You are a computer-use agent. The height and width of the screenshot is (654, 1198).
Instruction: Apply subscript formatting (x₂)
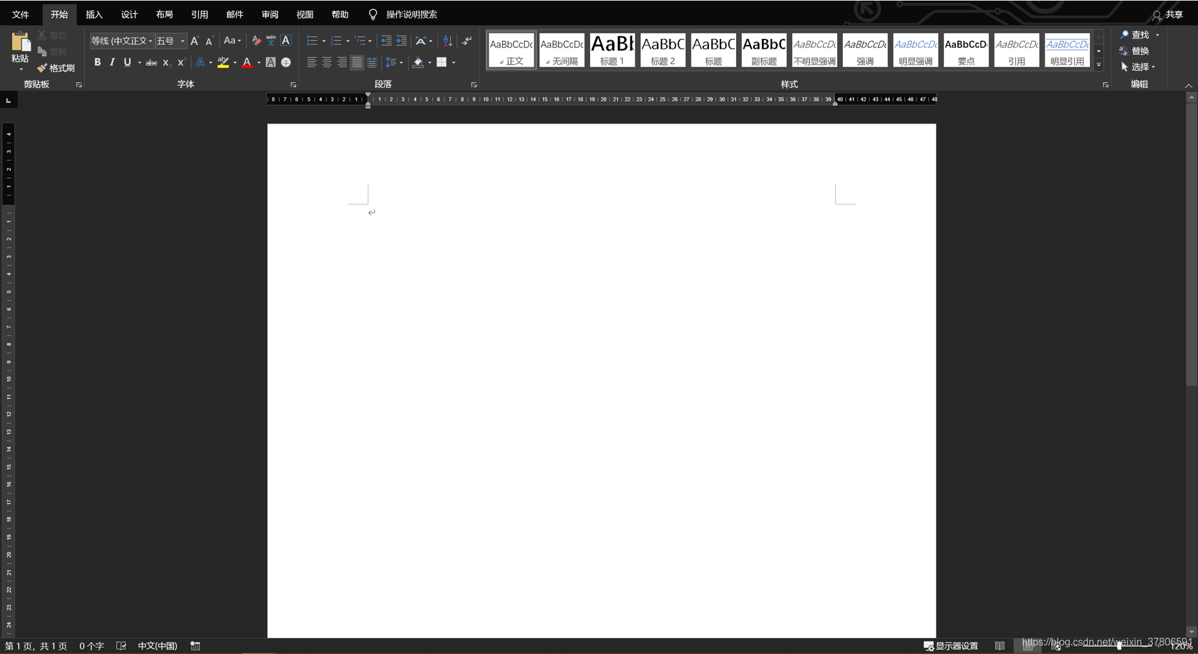(166, 62)
